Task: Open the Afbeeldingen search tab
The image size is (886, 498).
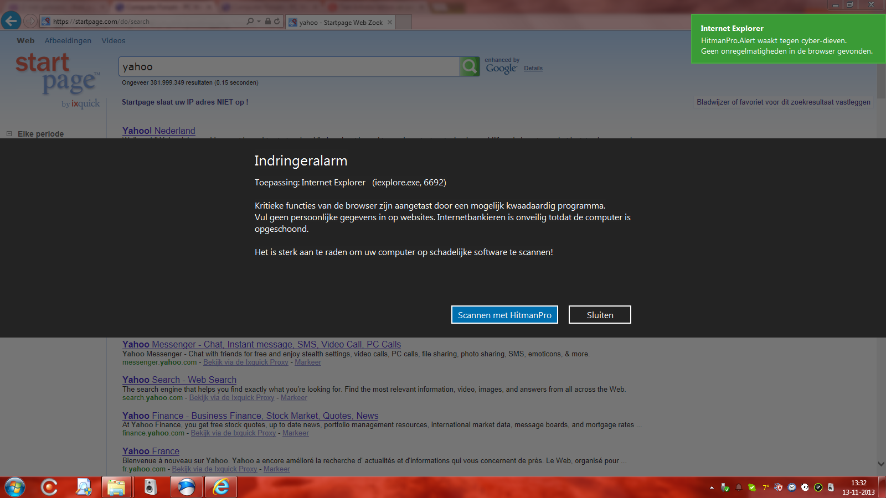Action: (68, 40)
